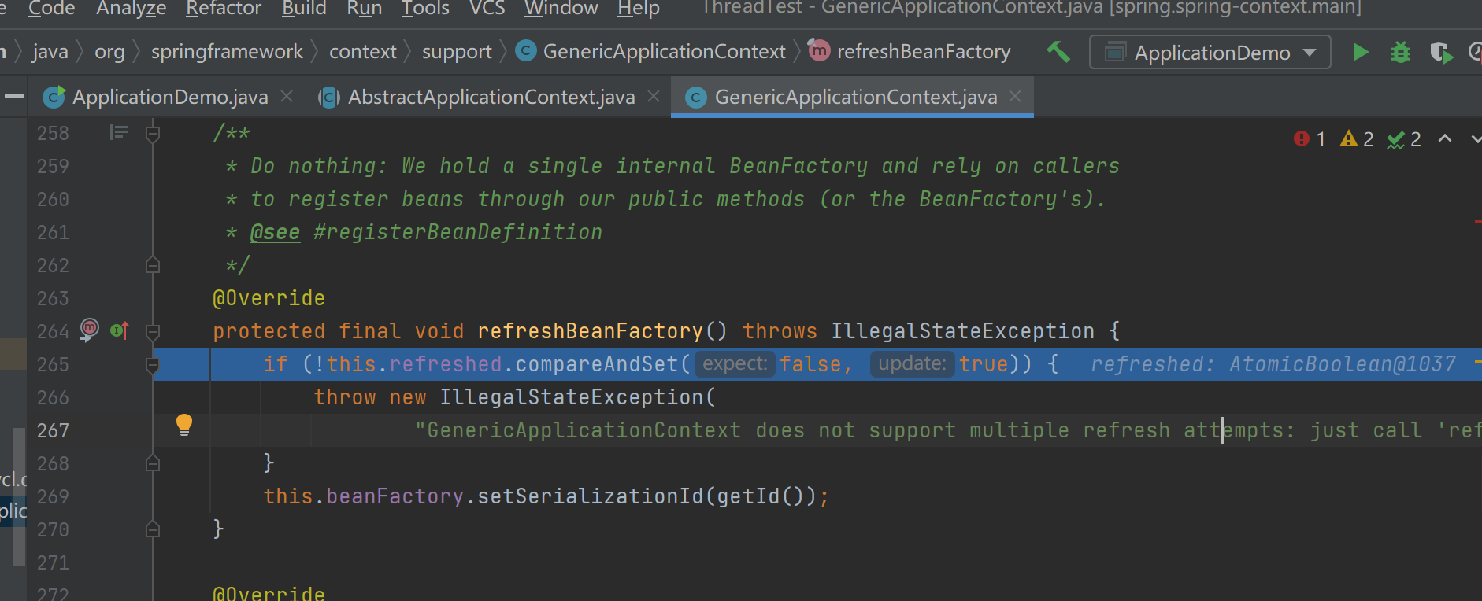Collapse the Javadoc comment at line 258
Screen dimensions: 1482x601
[153, 134]
